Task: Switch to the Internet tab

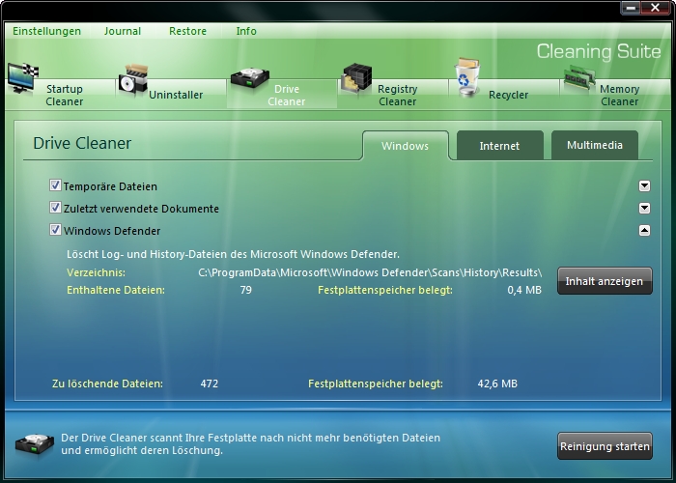Action: point(499,146)
